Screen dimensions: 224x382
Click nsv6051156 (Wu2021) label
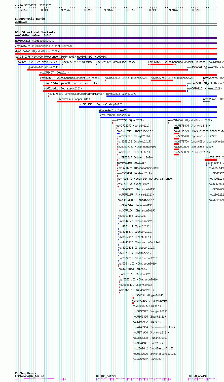pyautogui.click(x=131, y=163)
